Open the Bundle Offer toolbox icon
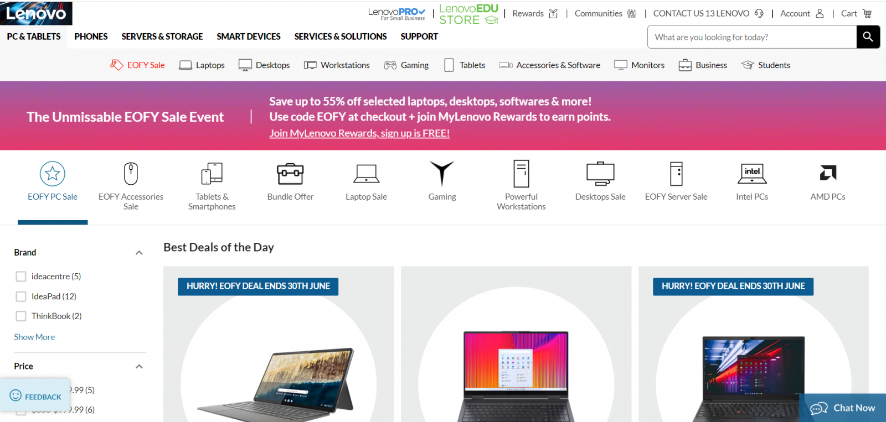This screenshot has height=422, width=886. (x=290, y=174)
